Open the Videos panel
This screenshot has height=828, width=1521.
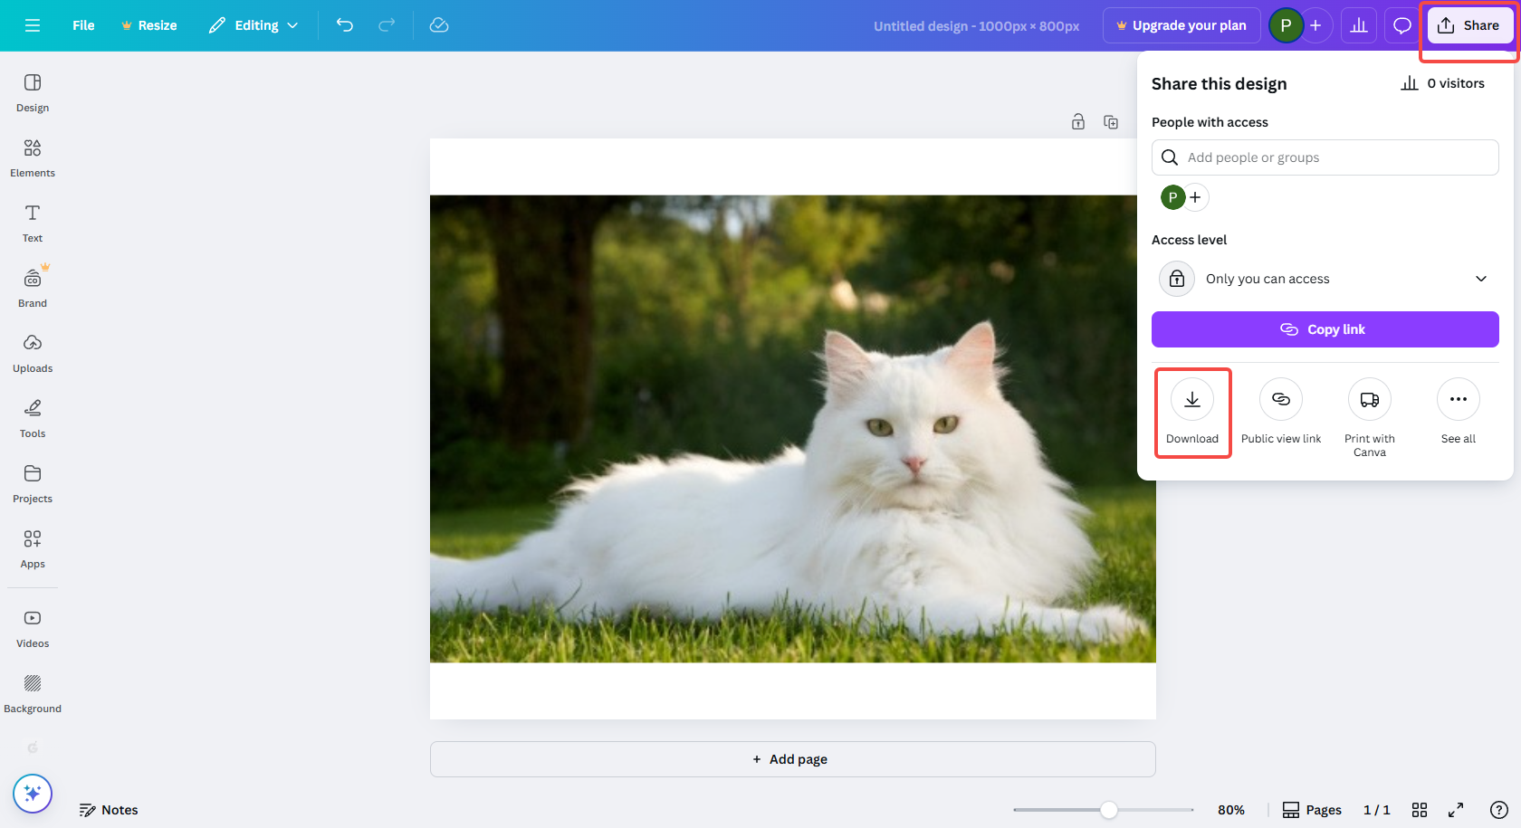click(33, 629)
